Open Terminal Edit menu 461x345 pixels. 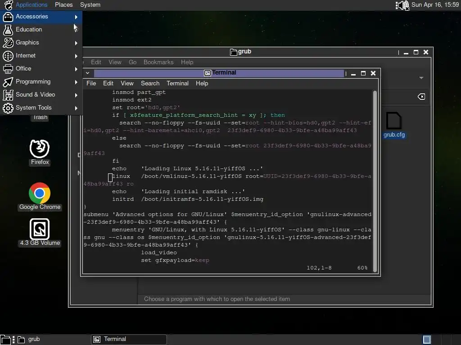[108, 83]
